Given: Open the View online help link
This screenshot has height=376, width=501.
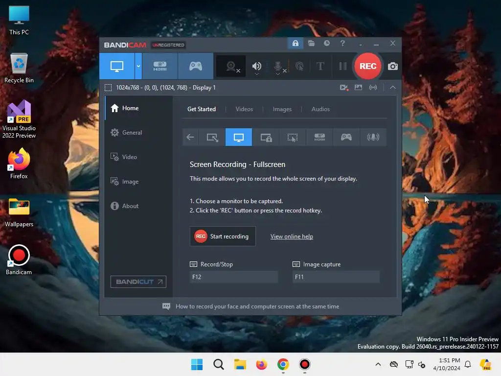Looking at the screenshot, I should pos(292,236).
